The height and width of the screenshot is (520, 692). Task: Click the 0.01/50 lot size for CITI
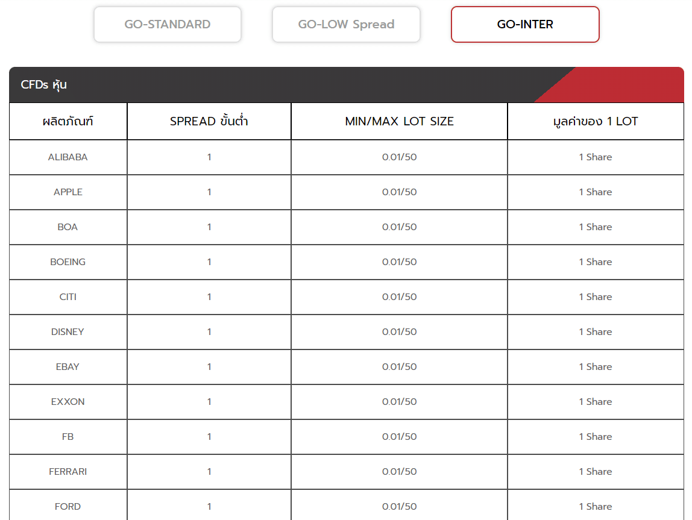click(x=400, y=297)
